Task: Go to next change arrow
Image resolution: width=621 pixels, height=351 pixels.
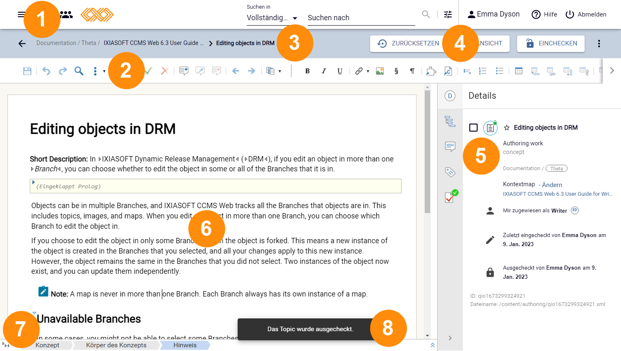Action: 251,71
